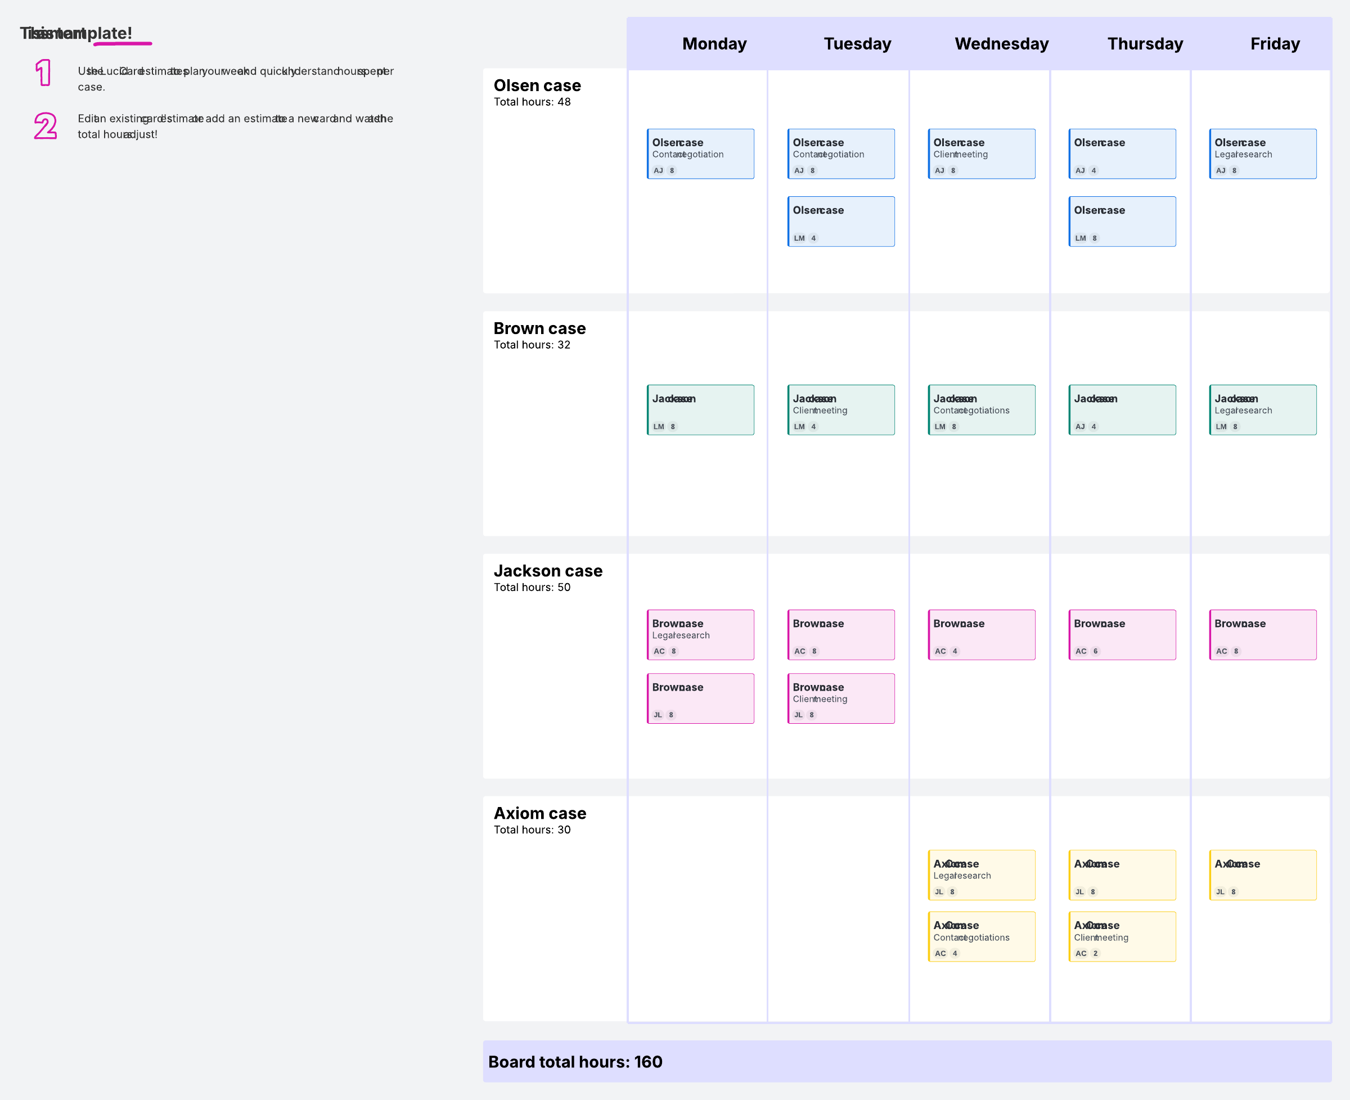Click the Olsen case row title
This screenshot has height=1100, width=1350.
[x=537, y=85]
